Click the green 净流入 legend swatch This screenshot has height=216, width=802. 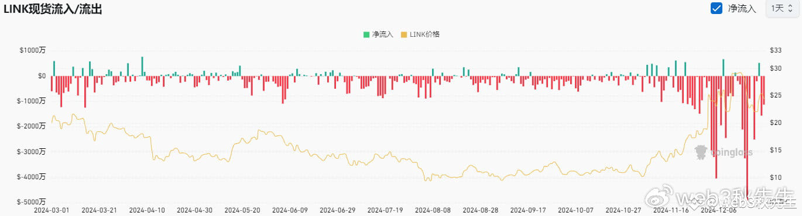coord(366,34)
